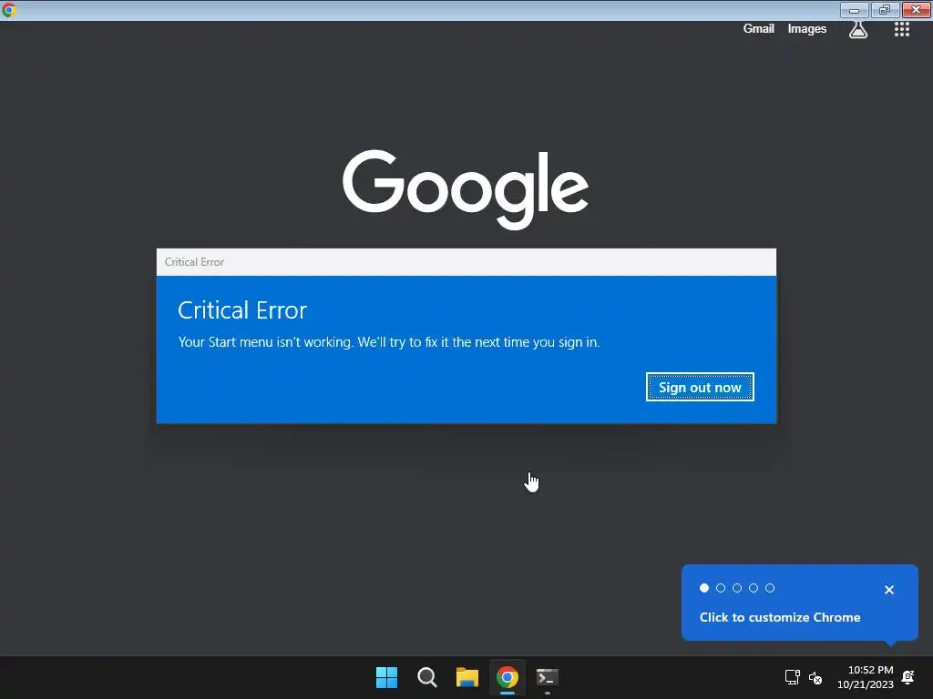933x699 pixels.
Task: Click the muted volume tray icon
Action: pos(815,677)
